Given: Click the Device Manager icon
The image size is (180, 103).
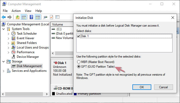Looking at the screenshot, I should tap(13, 57).
